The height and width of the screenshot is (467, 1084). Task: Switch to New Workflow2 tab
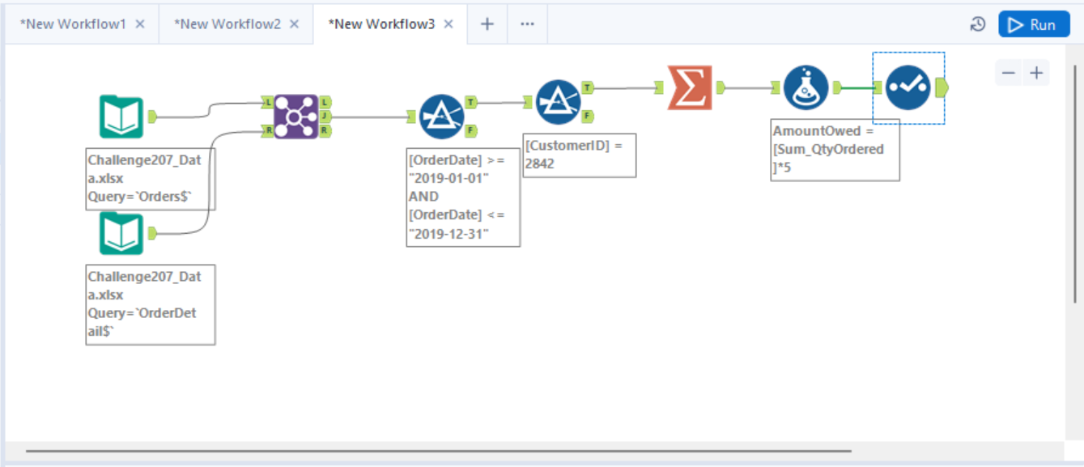point(227,24)
